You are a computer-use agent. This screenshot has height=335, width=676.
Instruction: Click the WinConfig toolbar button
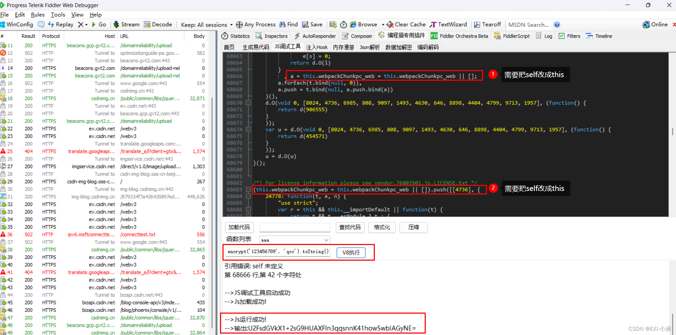17,24
